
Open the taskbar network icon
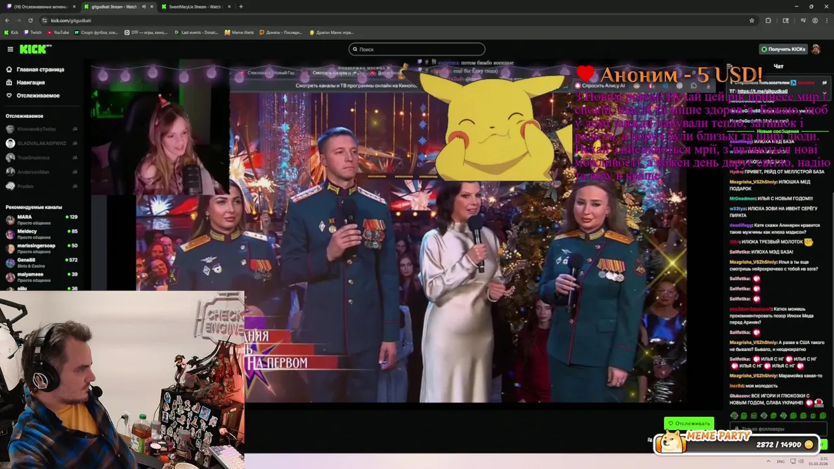[792, 461]
